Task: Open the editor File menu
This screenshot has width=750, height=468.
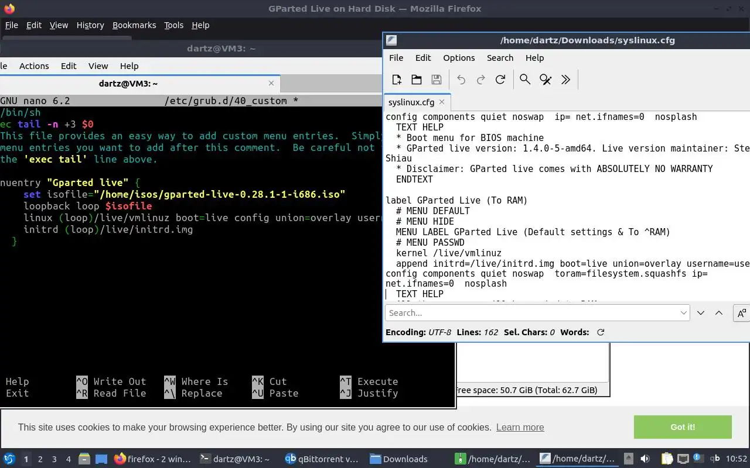Action: 396,58
